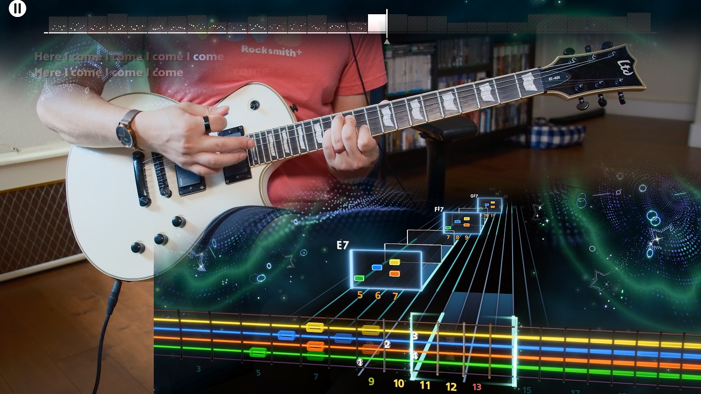
Task: Click fret number 9 below the fretboard
Action: click(x=371, y=381)
